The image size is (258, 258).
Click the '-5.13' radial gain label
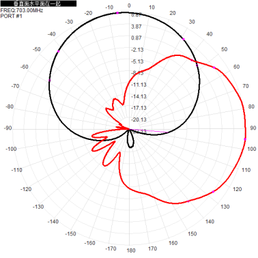tap(137, 61)
